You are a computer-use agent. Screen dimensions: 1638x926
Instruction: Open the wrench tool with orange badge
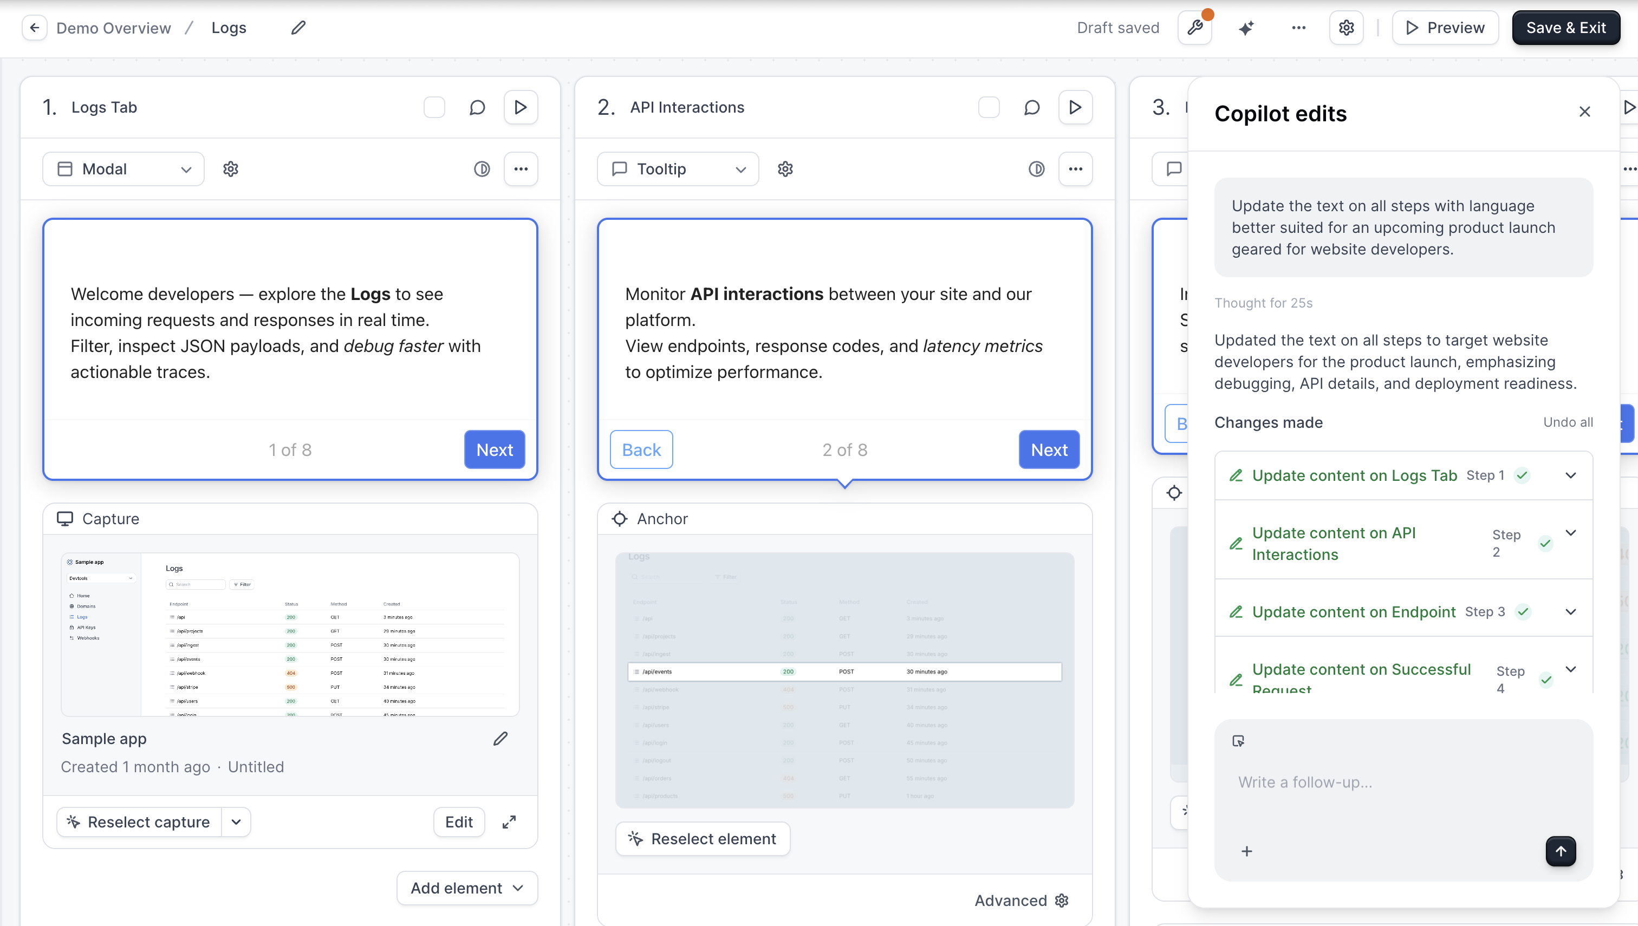(1194, 28)
